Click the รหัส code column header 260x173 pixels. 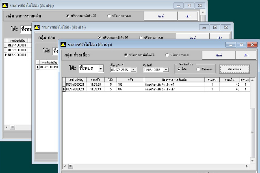point(130,80)
